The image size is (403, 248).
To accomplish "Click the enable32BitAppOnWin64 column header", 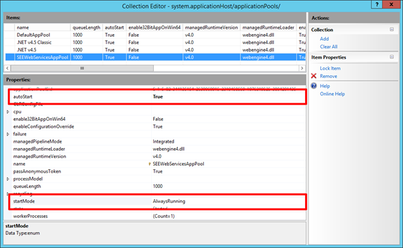I will point(155,27).
